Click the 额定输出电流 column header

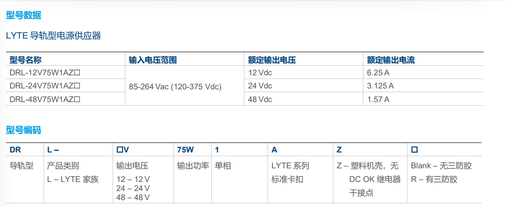pos(391,60)
